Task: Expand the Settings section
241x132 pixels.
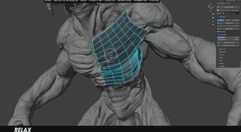Action: [x=221, y=66]
